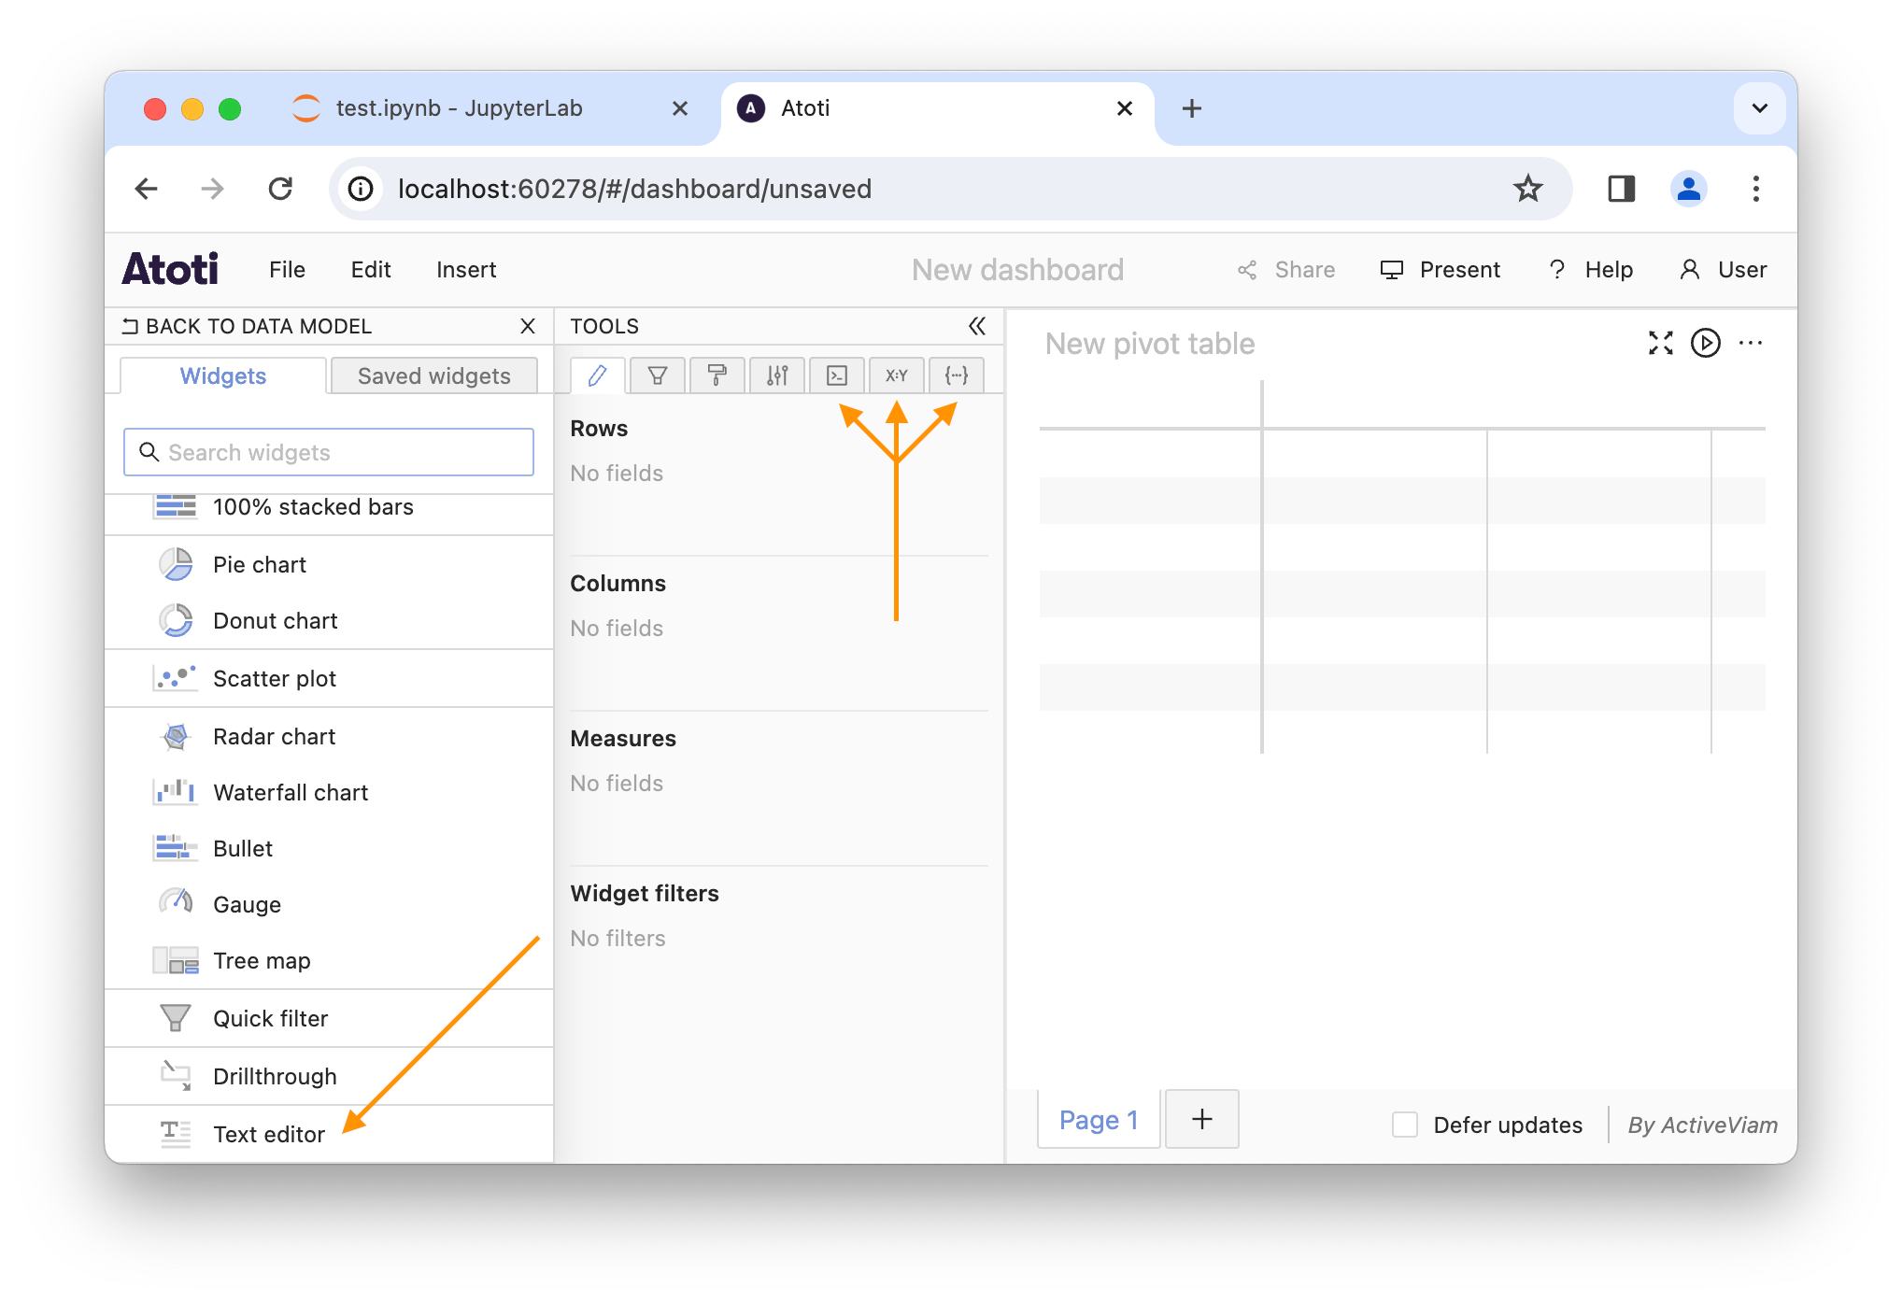The image size is (1902, 1302).
Task: Edit the New pivot table title
Action: 1150,344
